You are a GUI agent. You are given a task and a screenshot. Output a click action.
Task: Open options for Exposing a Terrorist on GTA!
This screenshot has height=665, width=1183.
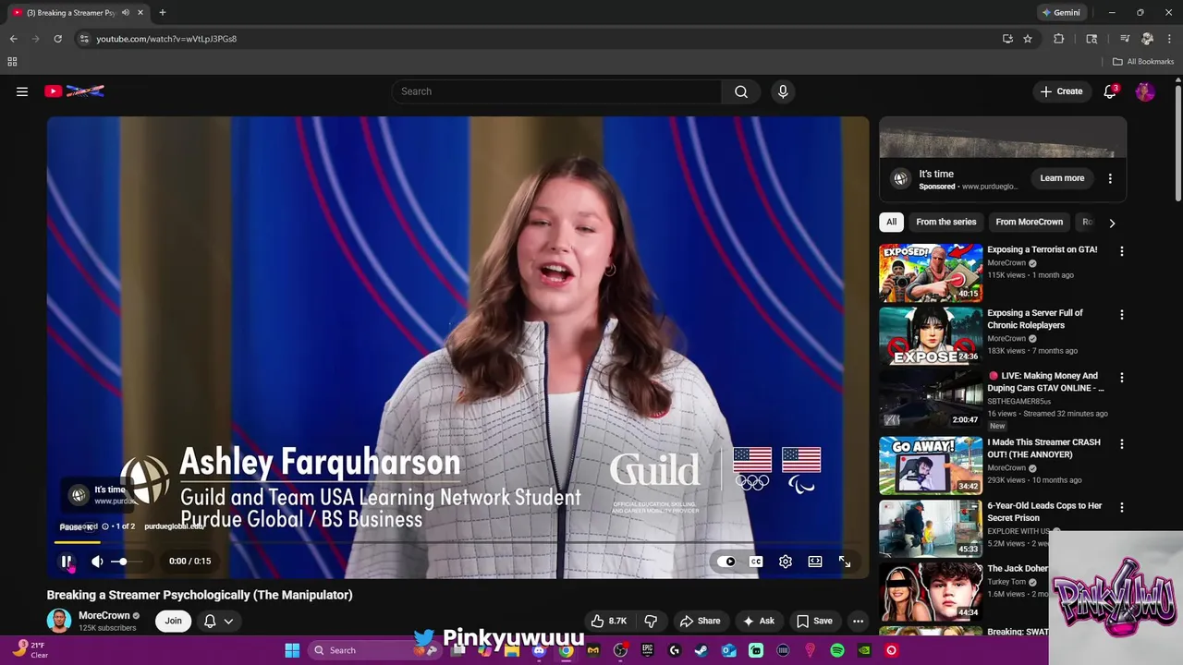[x=1122, y=251]
